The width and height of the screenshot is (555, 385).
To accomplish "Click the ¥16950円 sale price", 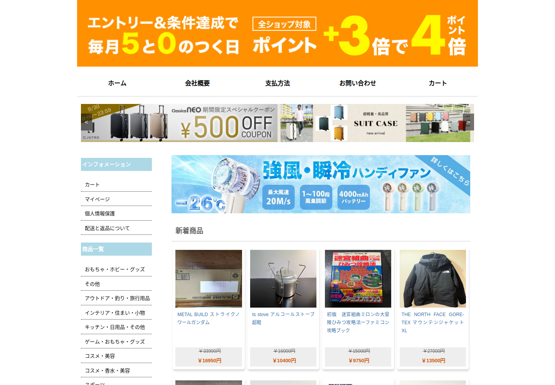I will [209, 361].
